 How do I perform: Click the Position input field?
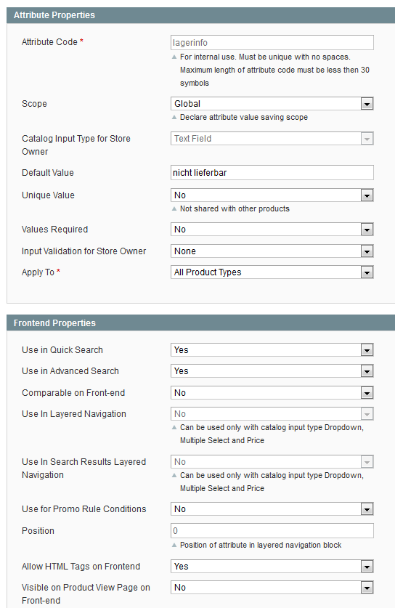(x=272, y=530)
